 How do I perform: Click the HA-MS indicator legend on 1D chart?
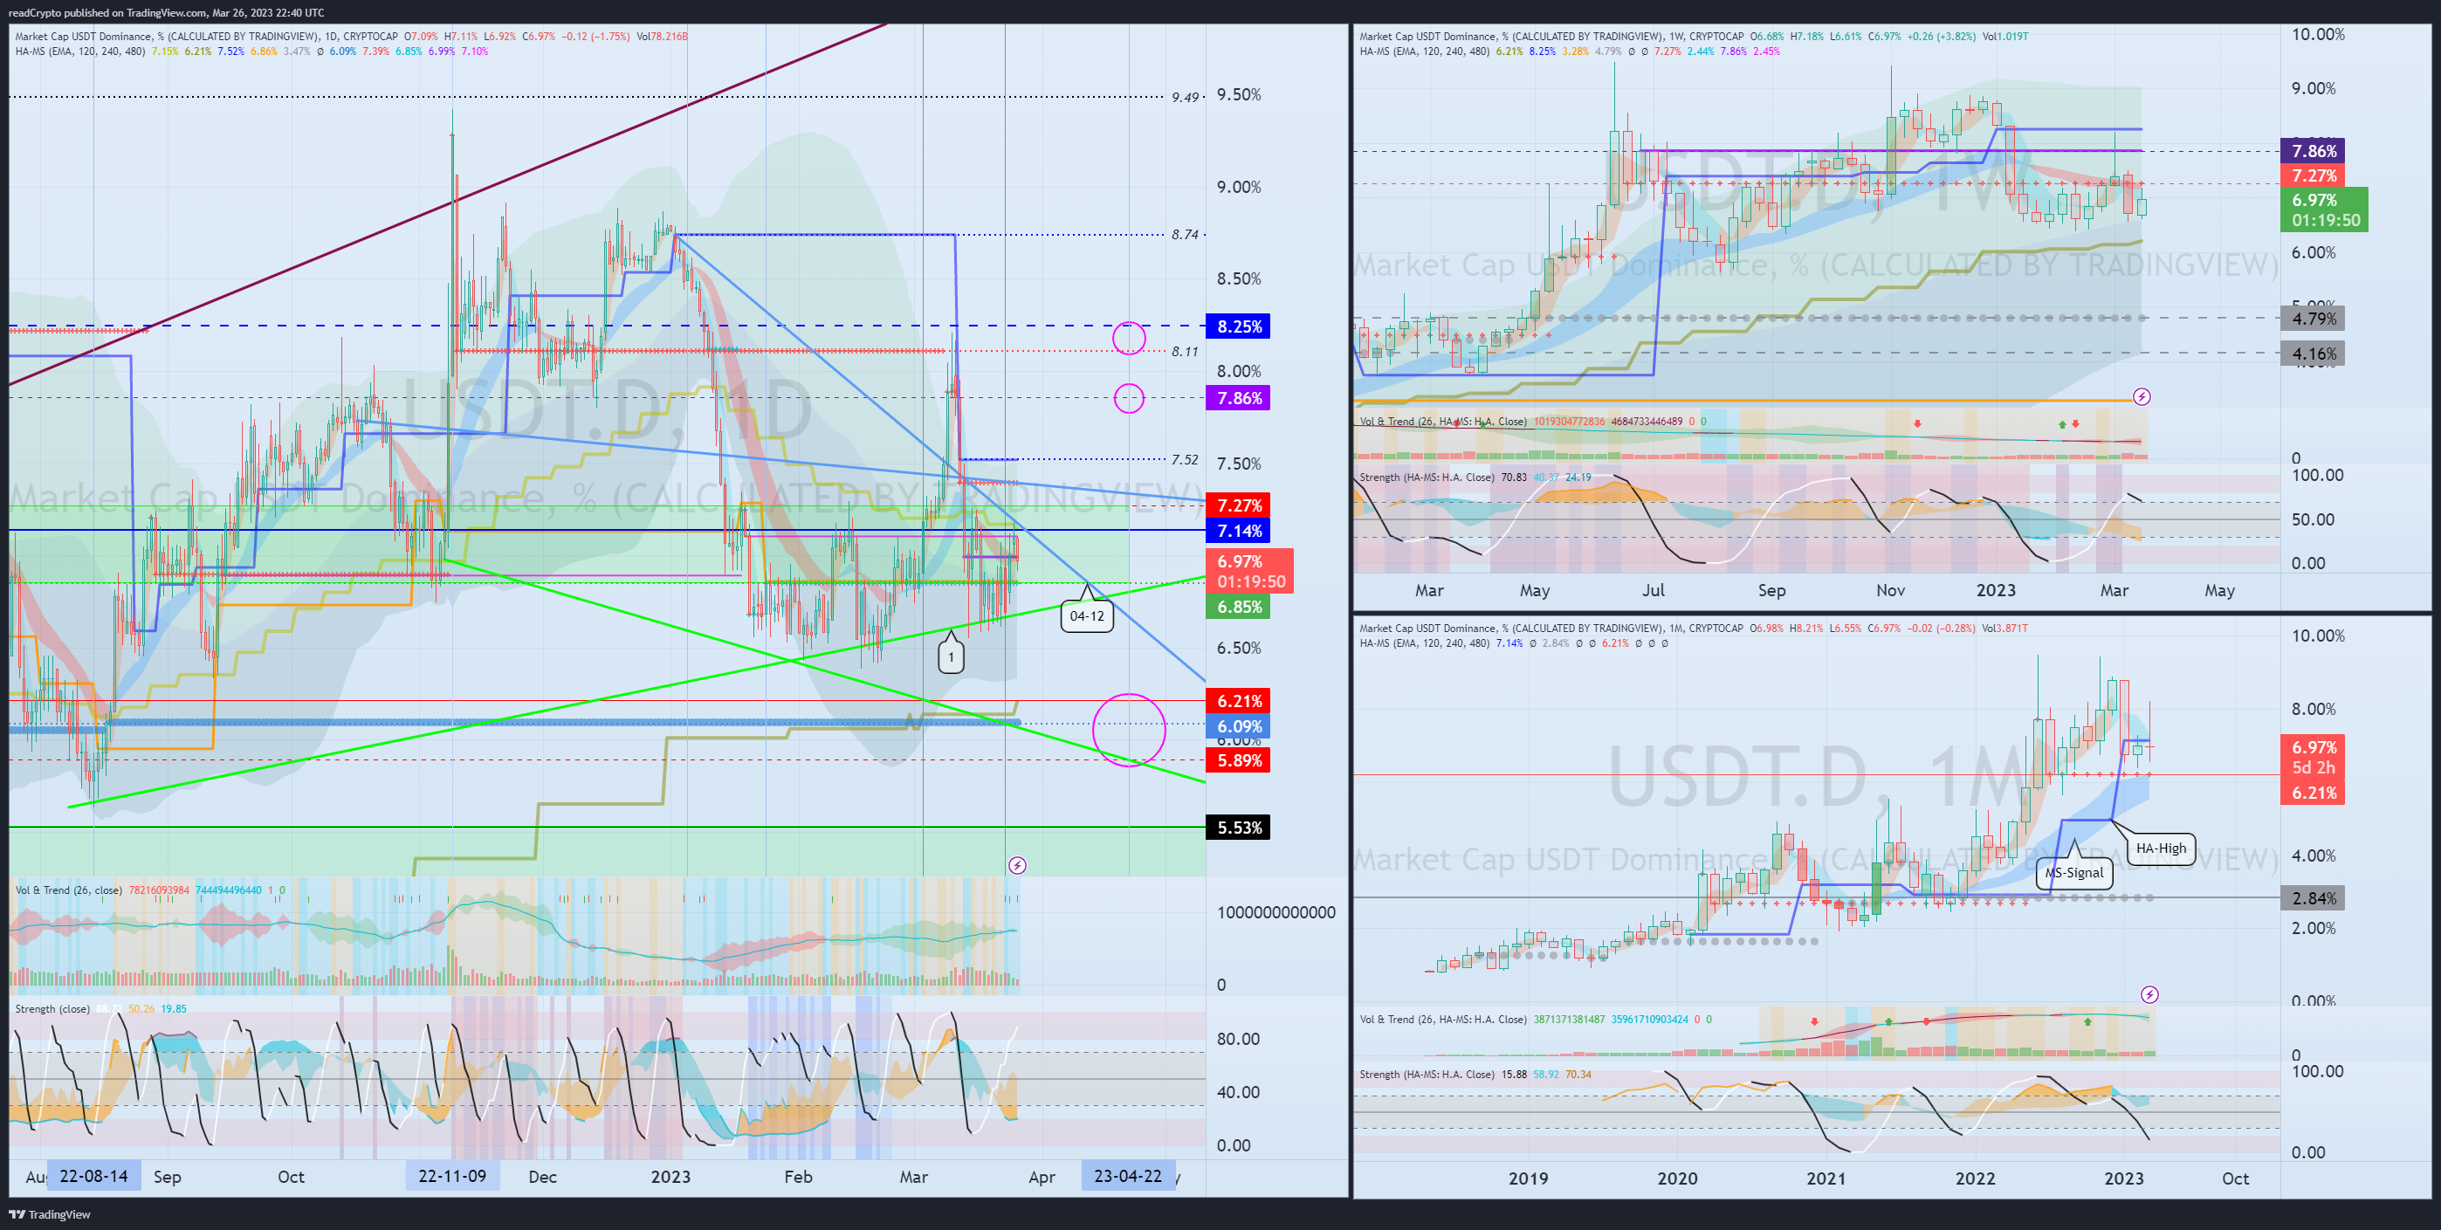coord(251,52)
